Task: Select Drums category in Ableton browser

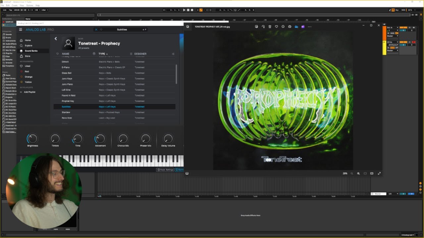Action: pos(8,38)
